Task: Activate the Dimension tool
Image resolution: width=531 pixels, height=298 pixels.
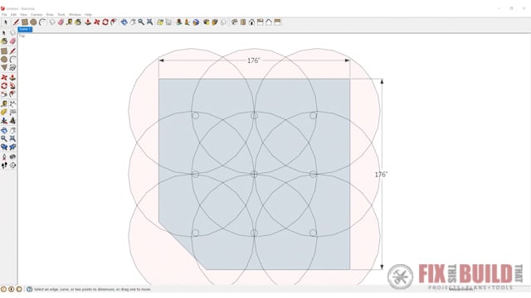Action: pyautogui.click(x=12, y=103)
